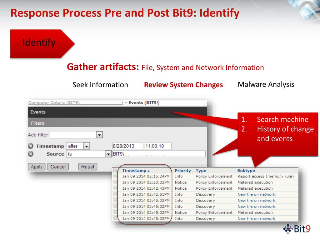Select Malware Analysis step
Image resolution: width=320 pixels, height=240 pixels.
coord(266,84)
